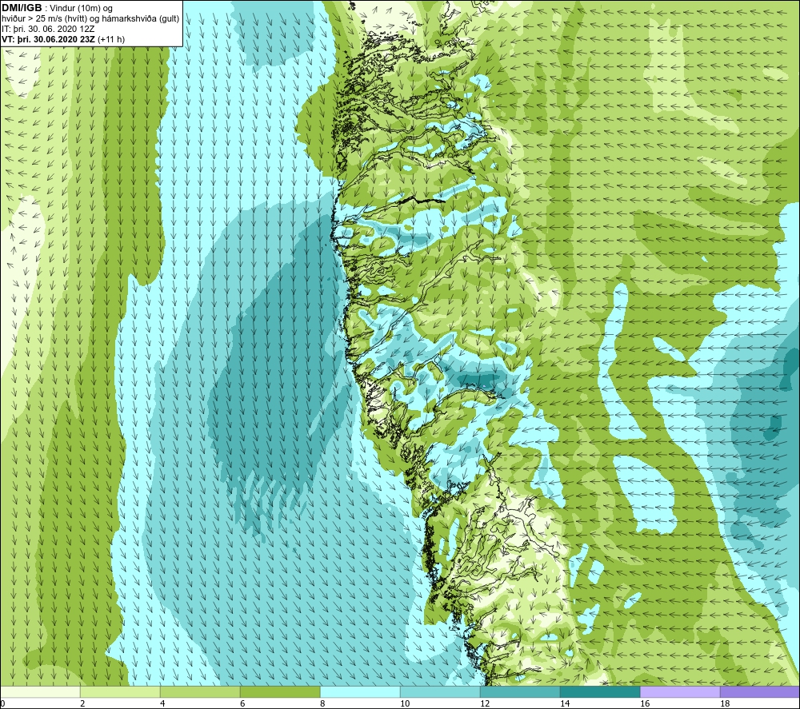Click the legend value 14
This screenshot has width=800, height=709.
[565, 703]
